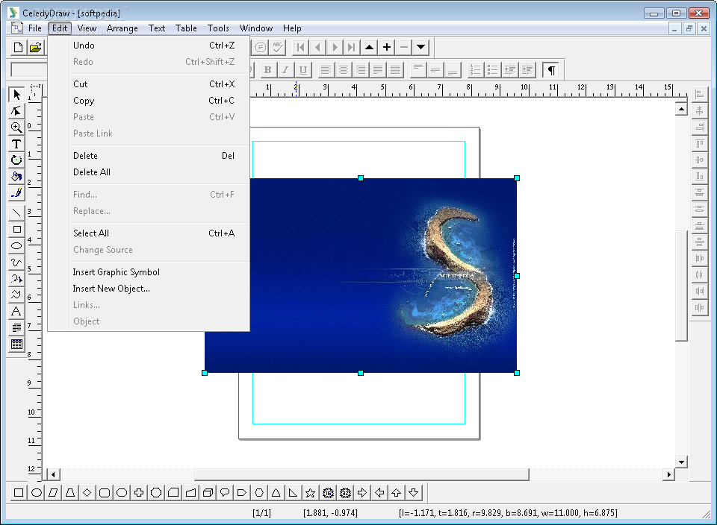Insert the right arrow shape
The height and width of the screenshot is (525, 717).
pyautogui.click(x=362, y=493)
